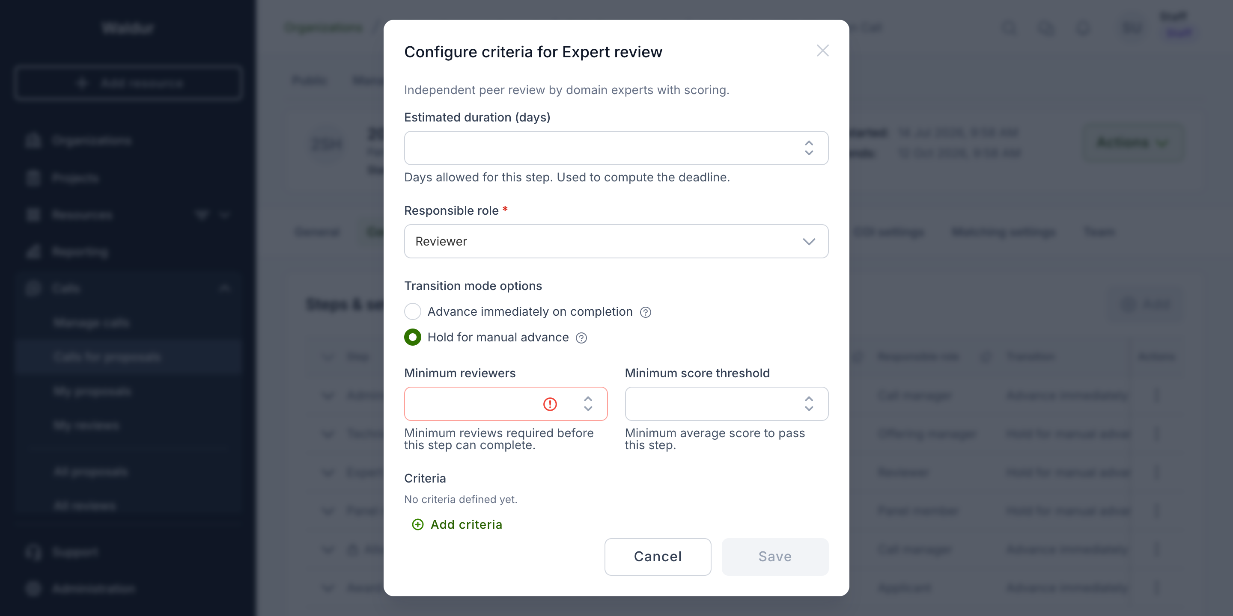Open the Responsible role dropdown

tap(616, 242)
